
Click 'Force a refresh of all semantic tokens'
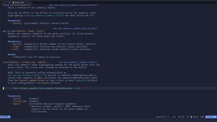tap(32, 8)
